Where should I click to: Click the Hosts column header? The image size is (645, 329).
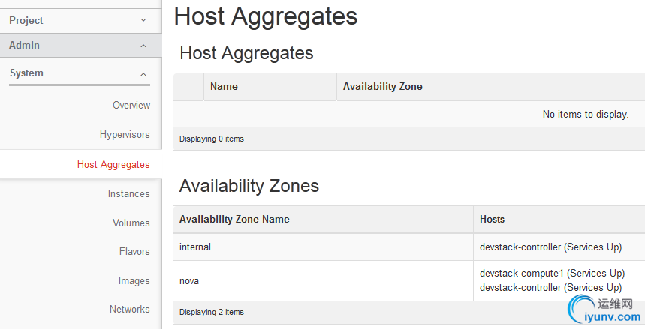[493, 220]
